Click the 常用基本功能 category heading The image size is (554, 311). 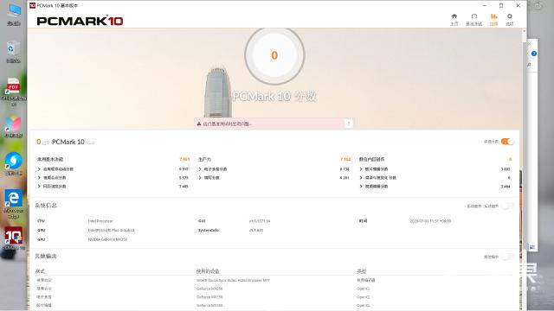[x=50, y=159]
